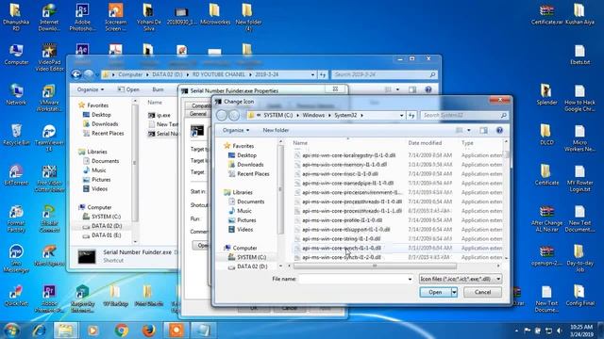The height and width of the screenshot is (339, 604).
Task: Open the Organize menu in Explorer window
Action: (x=91, y=89)
